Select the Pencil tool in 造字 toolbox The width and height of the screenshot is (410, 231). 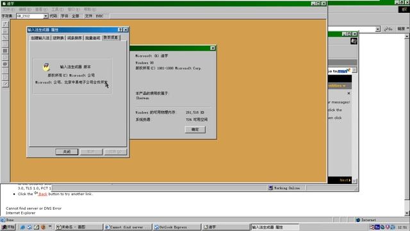(x=5, y=24)
